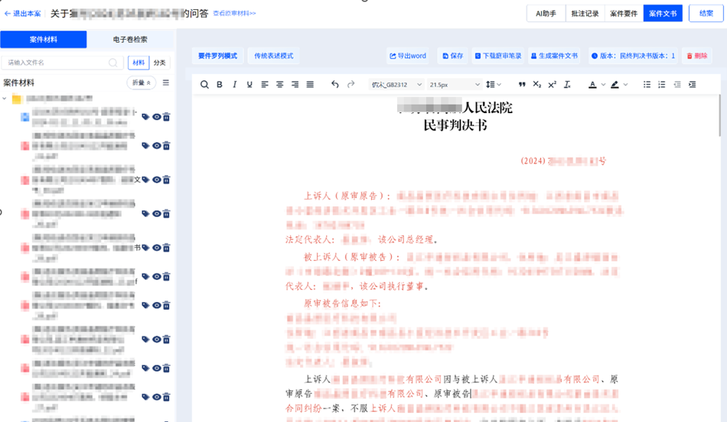Image resolution: width=727 pixels, height=422 pixels.
Task: Switch to 电子卷检索 tab
Action: pyautogui.click(x=130, y=40)
